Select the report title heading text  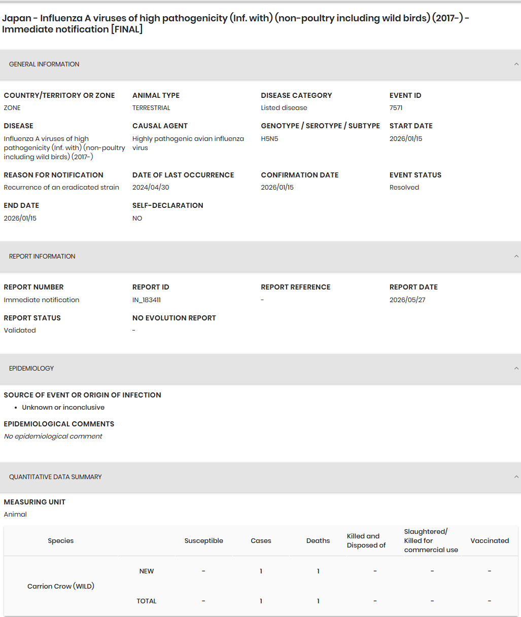(235, 24)
